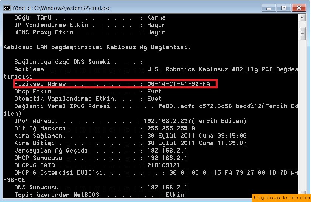Click the 'Dhcp Etkin' label
Viewport: 311px width, 202px height.
33,91
